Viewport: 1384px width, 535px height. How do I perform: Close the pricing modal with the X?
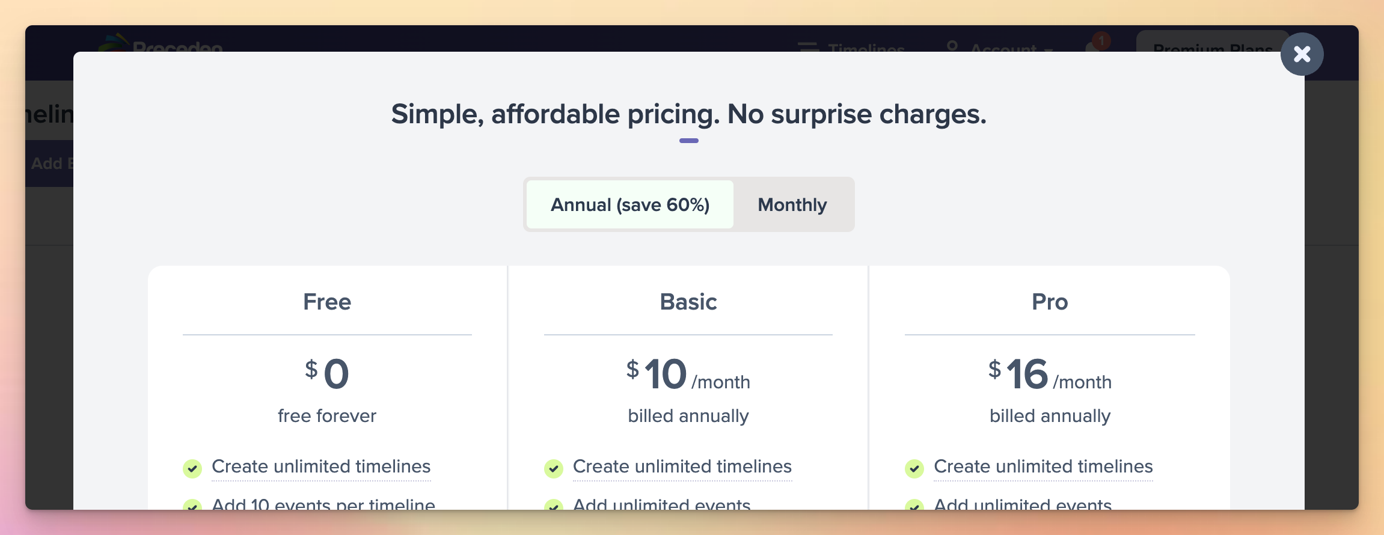[x=1302, y=54]
